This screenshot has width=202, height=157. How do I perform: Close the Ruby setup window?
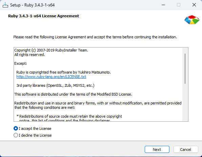tap(194, 5)
